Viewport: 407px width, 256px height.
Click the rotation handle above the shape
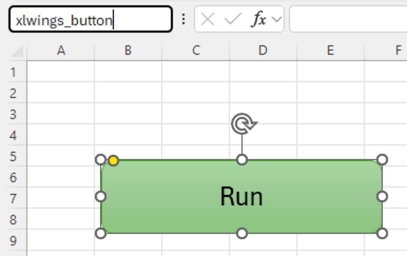coord(243,124)
